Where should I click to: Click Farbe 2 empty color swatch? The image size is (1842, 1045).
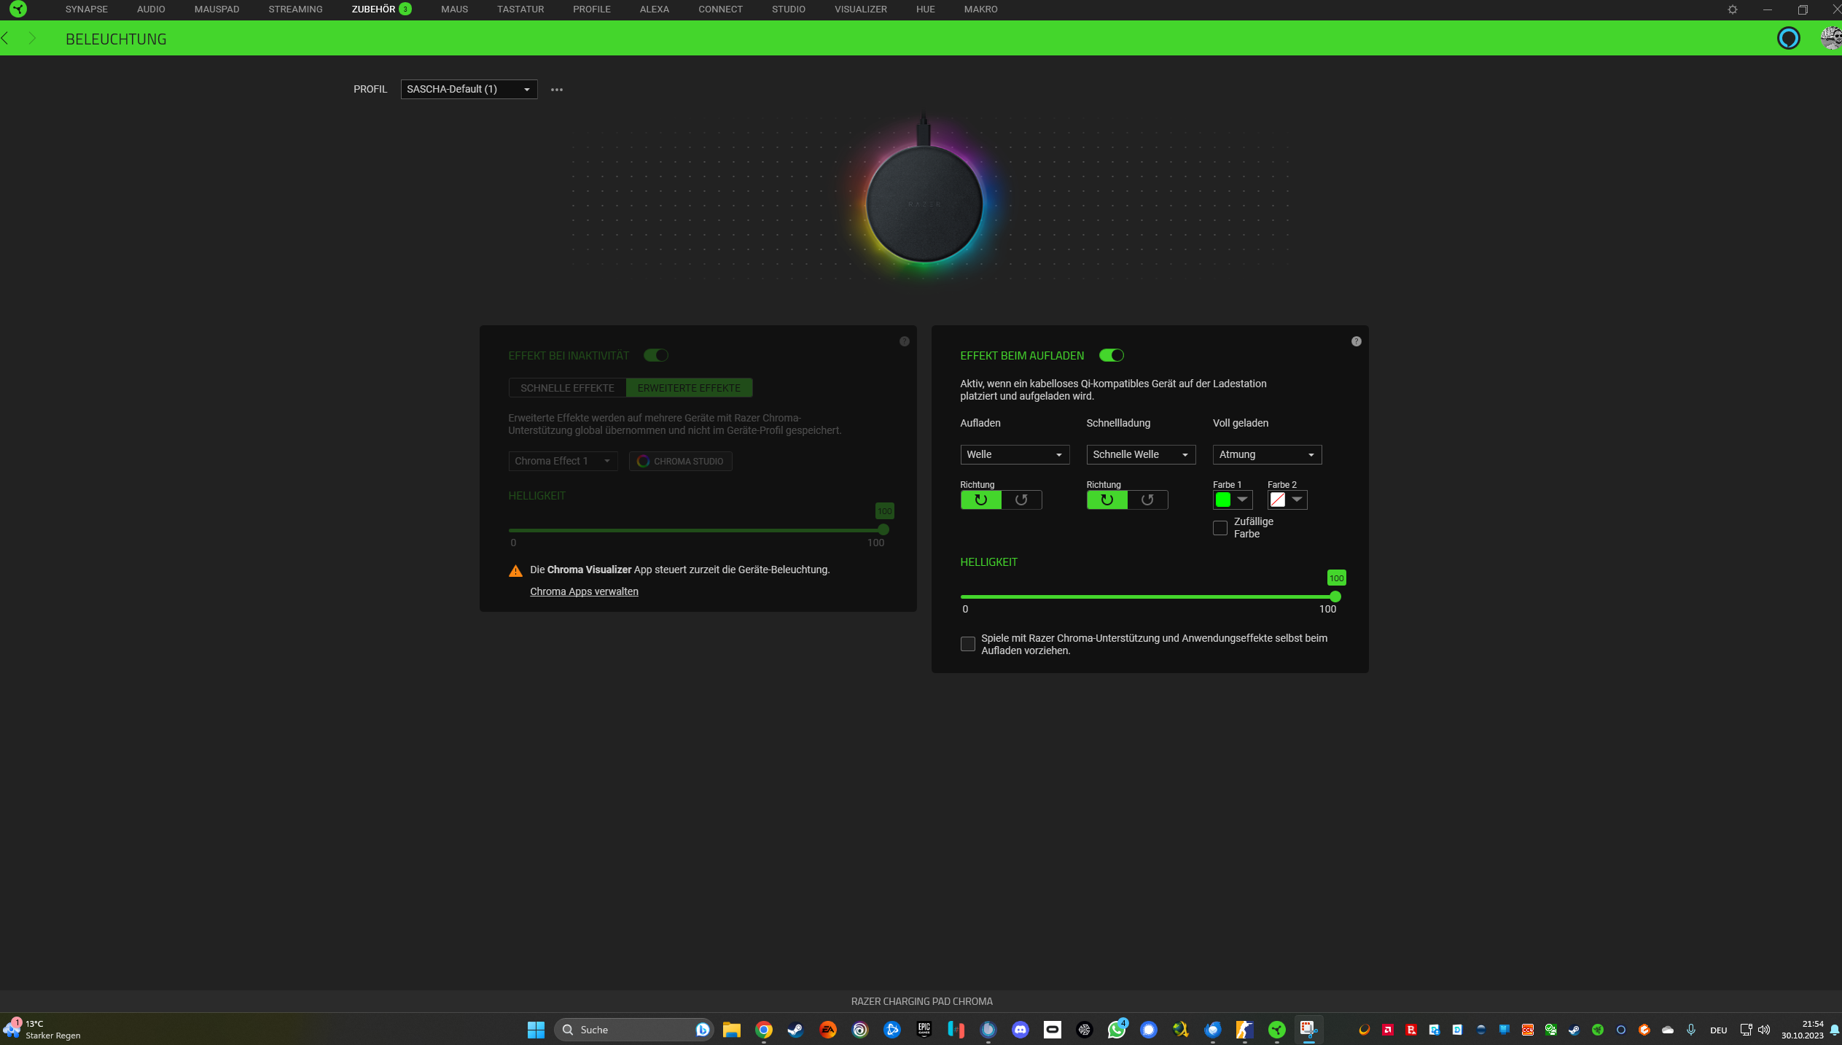tap(1277, 500)
